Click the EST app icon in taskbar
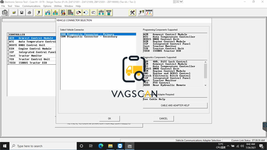This screenshot has height=150, width=267. (129, 146)
